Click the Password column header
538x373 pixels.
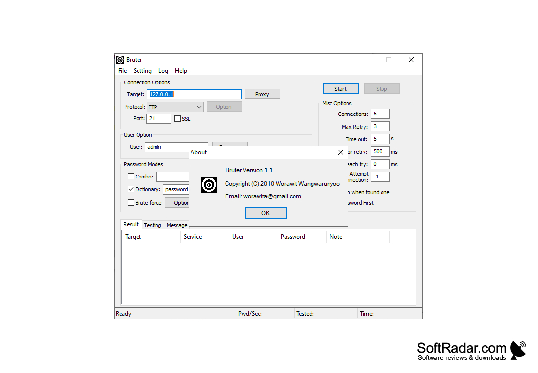point(302,237)
